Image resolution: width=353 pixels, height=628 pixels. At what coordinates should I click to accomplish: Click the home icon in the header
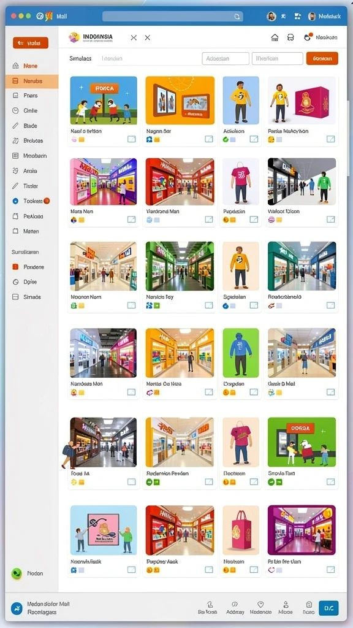click(x=275, y=37)
